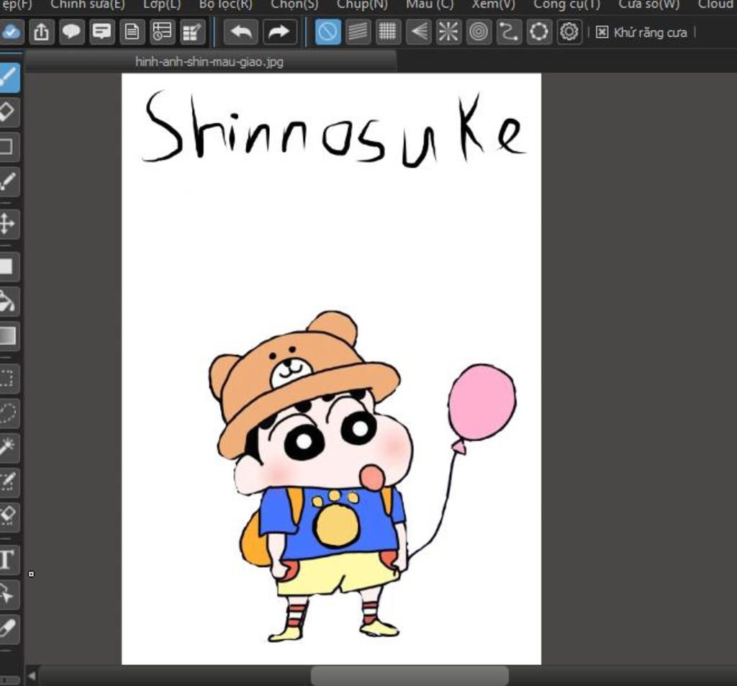Screen dimensions: 737x686
Task: Open the Cloud menu
Action: pyautogui.click(x=718, y=5)
